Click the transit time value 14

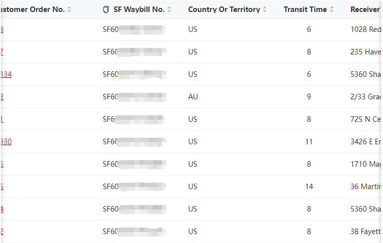click(x=309, y=187)
